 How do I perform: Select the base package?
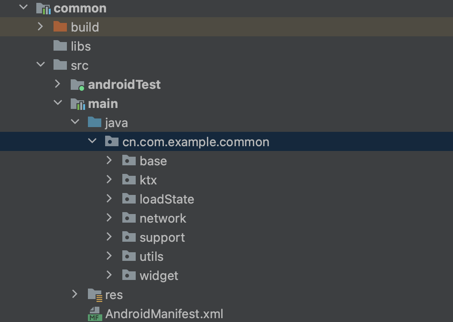pos(153,161)
